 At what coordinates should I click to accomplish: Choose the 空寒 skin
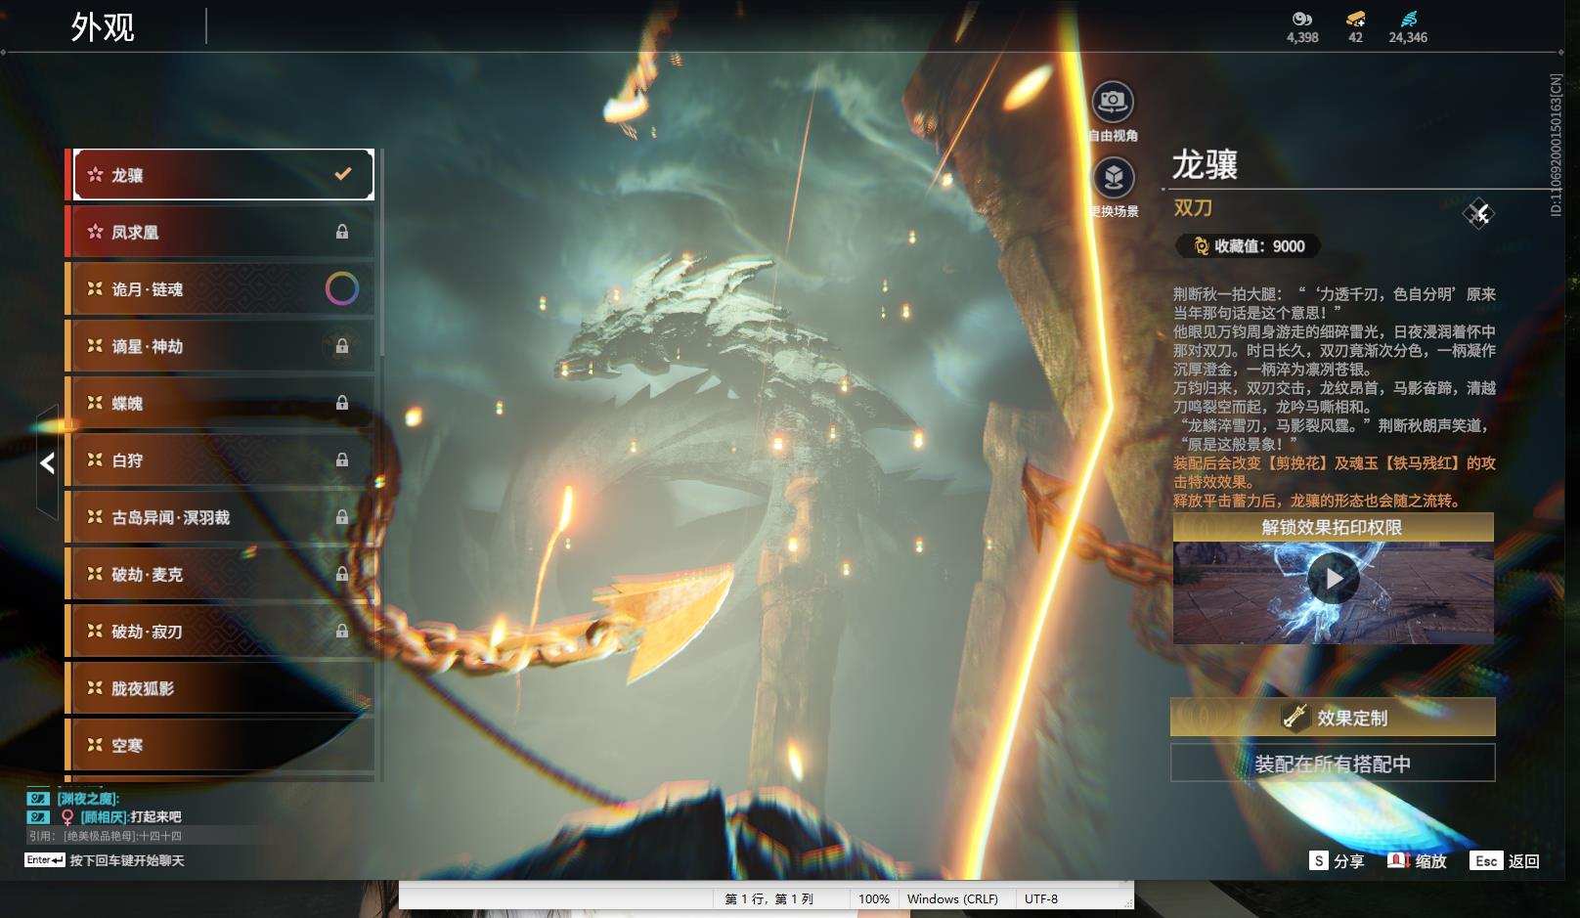(221, 745)
